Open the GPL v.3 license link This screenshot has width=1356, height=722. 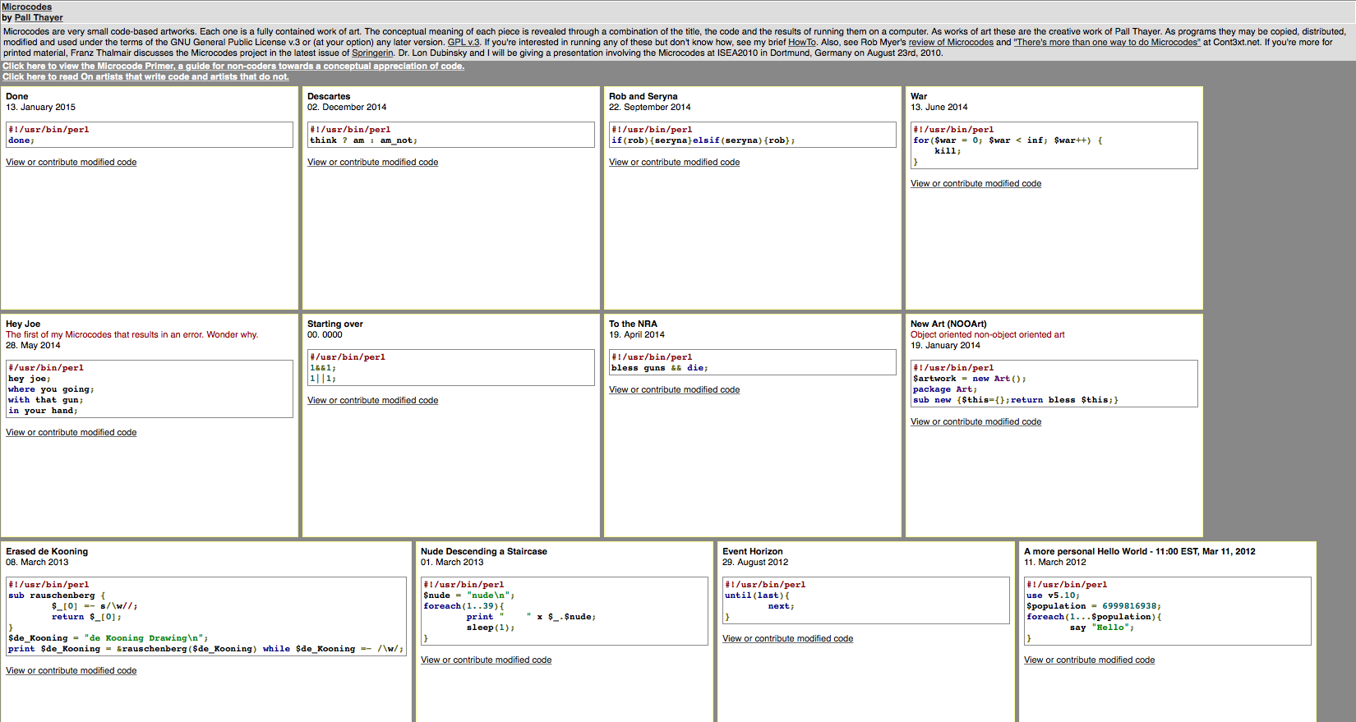(x=464, y=42)
